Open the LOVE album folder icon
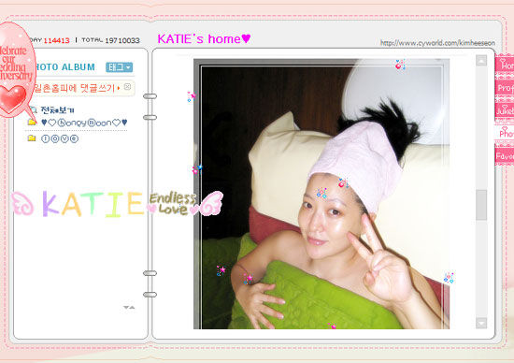514x363 pixels. coord(32,138)
